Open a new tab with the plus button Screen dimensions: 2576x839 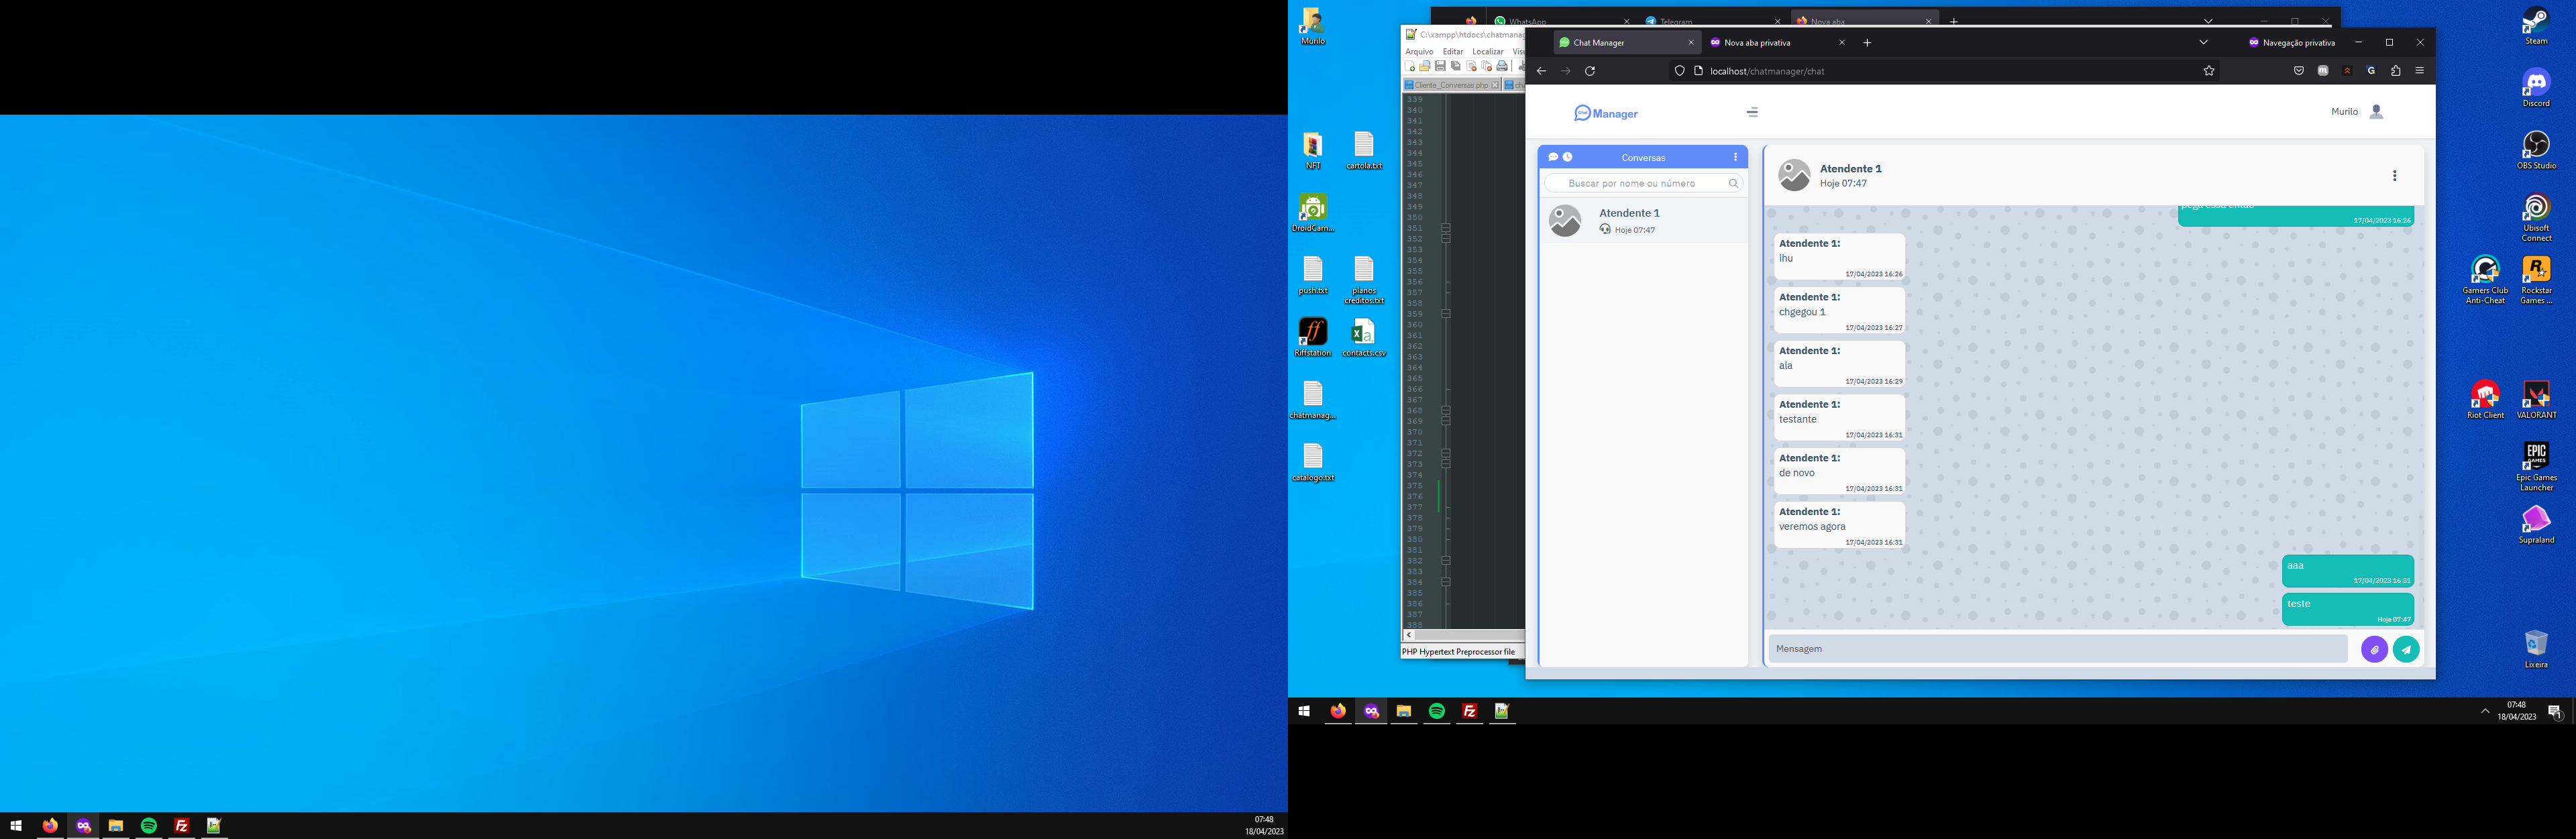click(x=1867, y=42)
